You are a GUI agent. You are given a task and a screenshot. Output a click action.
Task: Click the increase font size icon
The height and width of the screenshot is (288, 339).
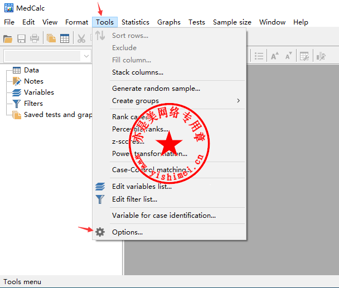[x=275, y=56]
